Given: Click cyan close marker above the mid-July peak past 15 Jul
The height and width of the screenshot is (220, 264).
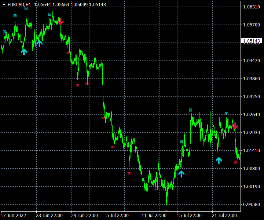Looking at the screenshot, I should pos(191,110).
